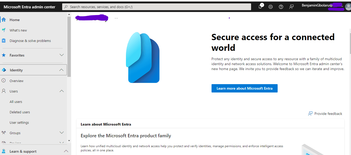Click the Diagnose & solve problems icon

[x=4, y=41]
